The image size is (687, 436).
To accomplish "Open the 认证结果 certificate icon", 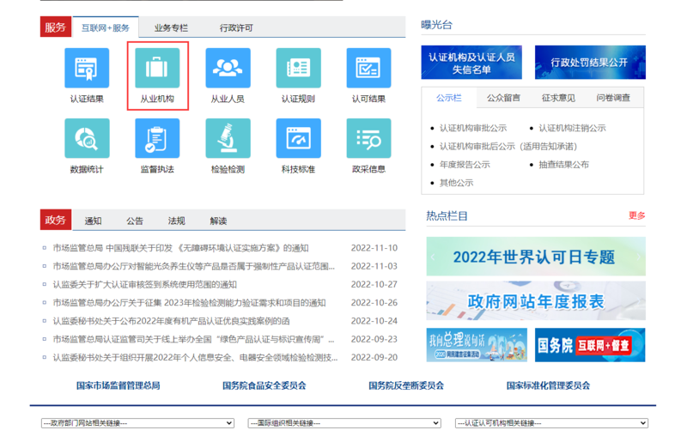I will 87,68.
